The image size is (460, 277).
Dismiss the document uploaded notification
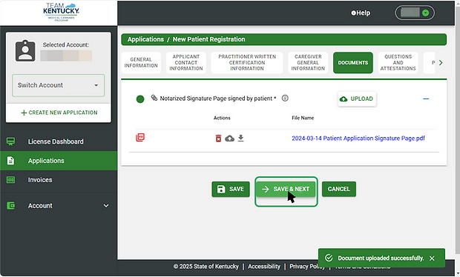coord(432,258)
